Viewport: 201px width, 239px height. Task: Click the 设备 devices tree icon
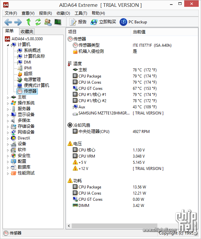13,144
